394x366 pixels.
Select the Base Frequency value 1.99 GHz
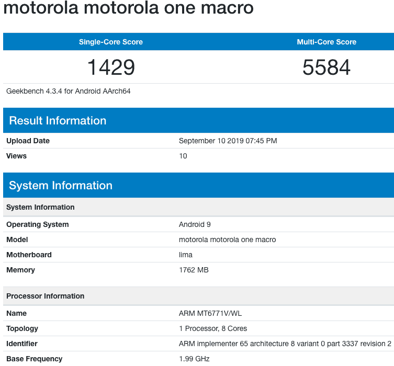(194, 359)
